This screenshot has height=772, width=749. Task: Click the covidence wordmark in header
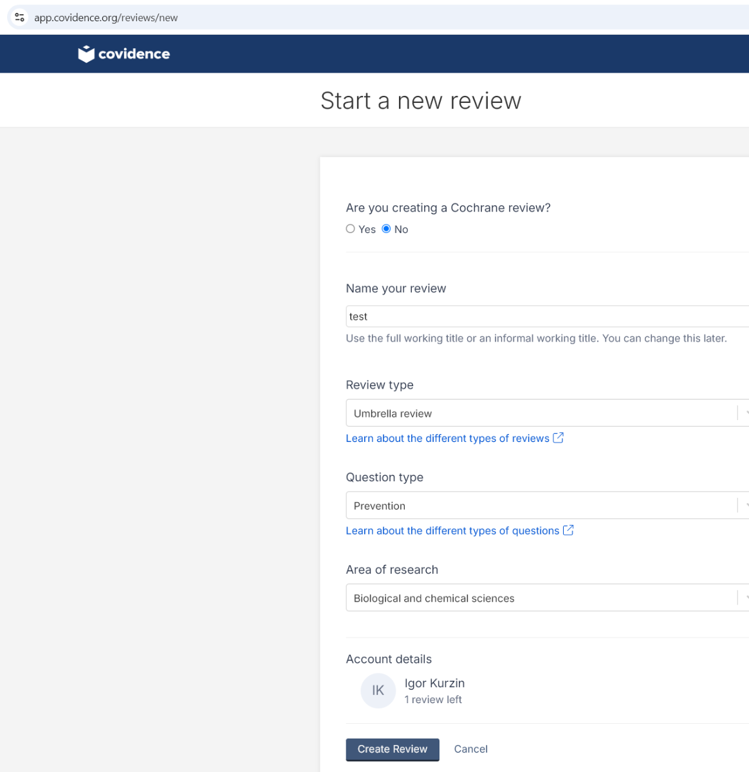point(134,54)
